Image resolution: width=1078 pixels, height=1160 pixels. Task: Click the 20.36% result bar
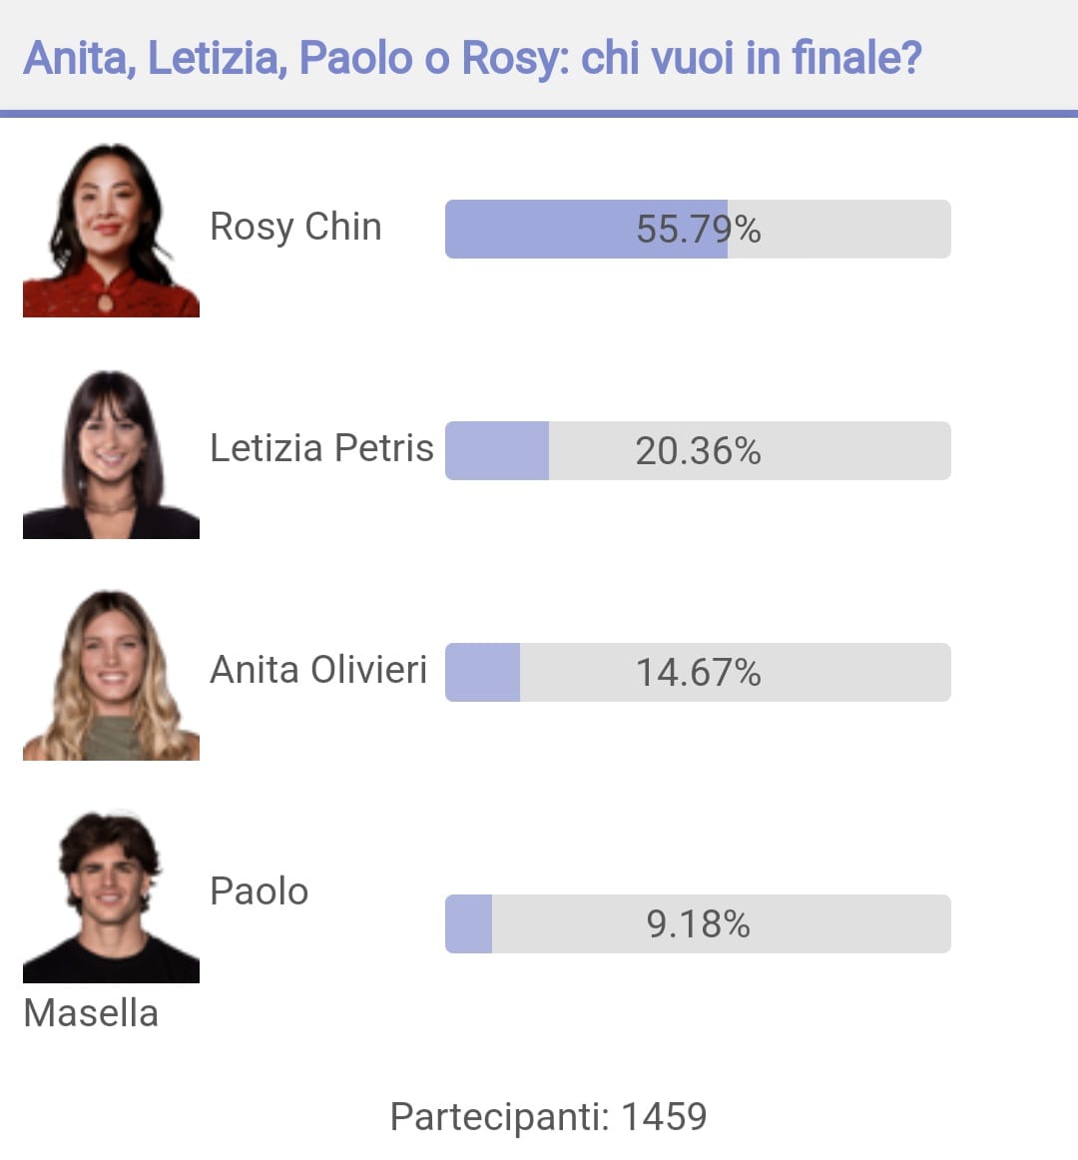(698, 450)
